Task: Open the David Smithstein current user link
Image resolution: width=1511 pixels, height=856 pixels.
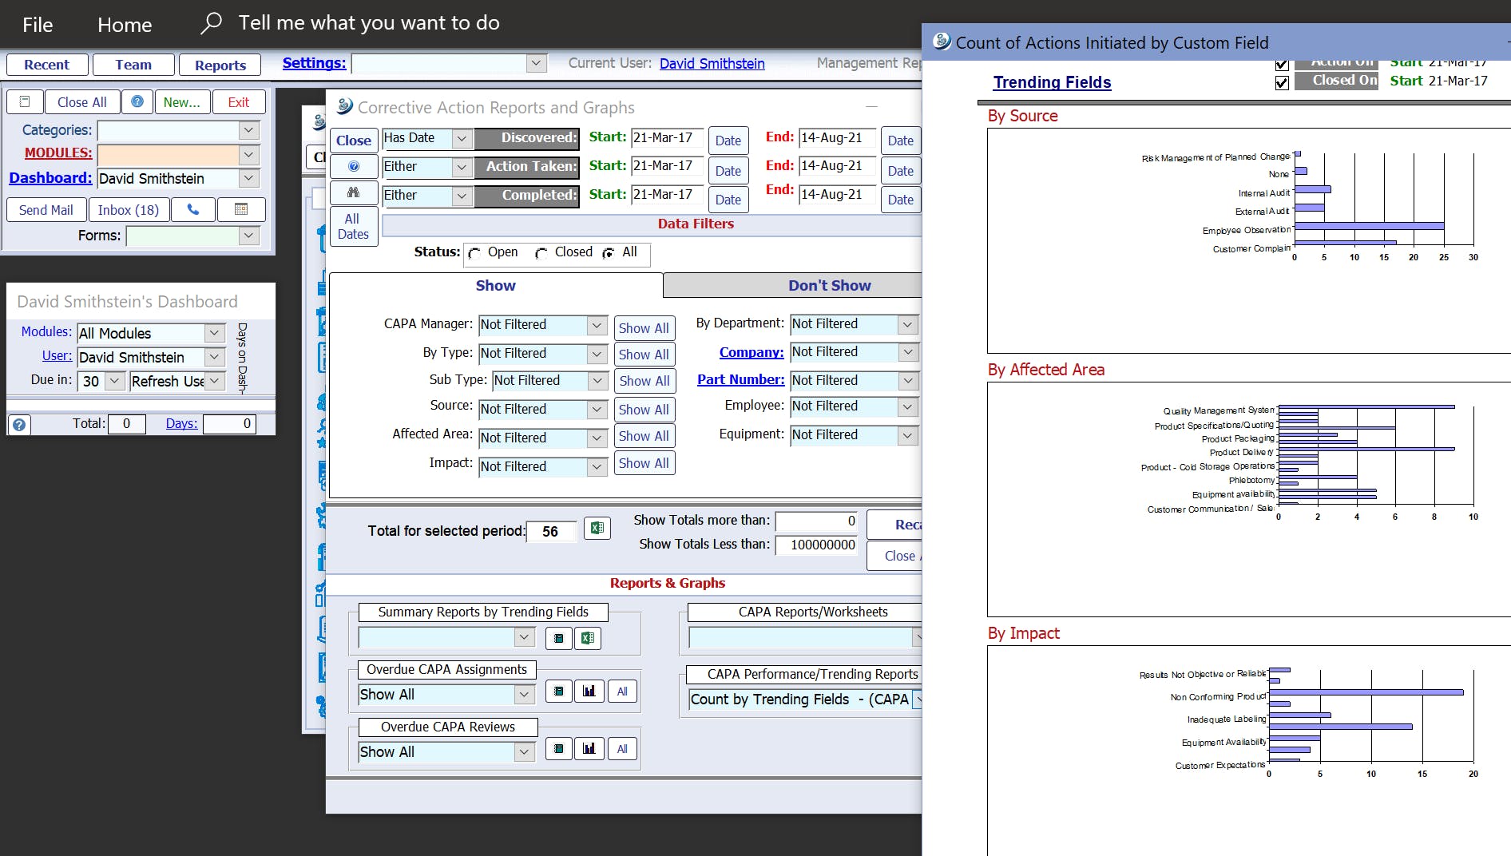Action: [712, 64]
